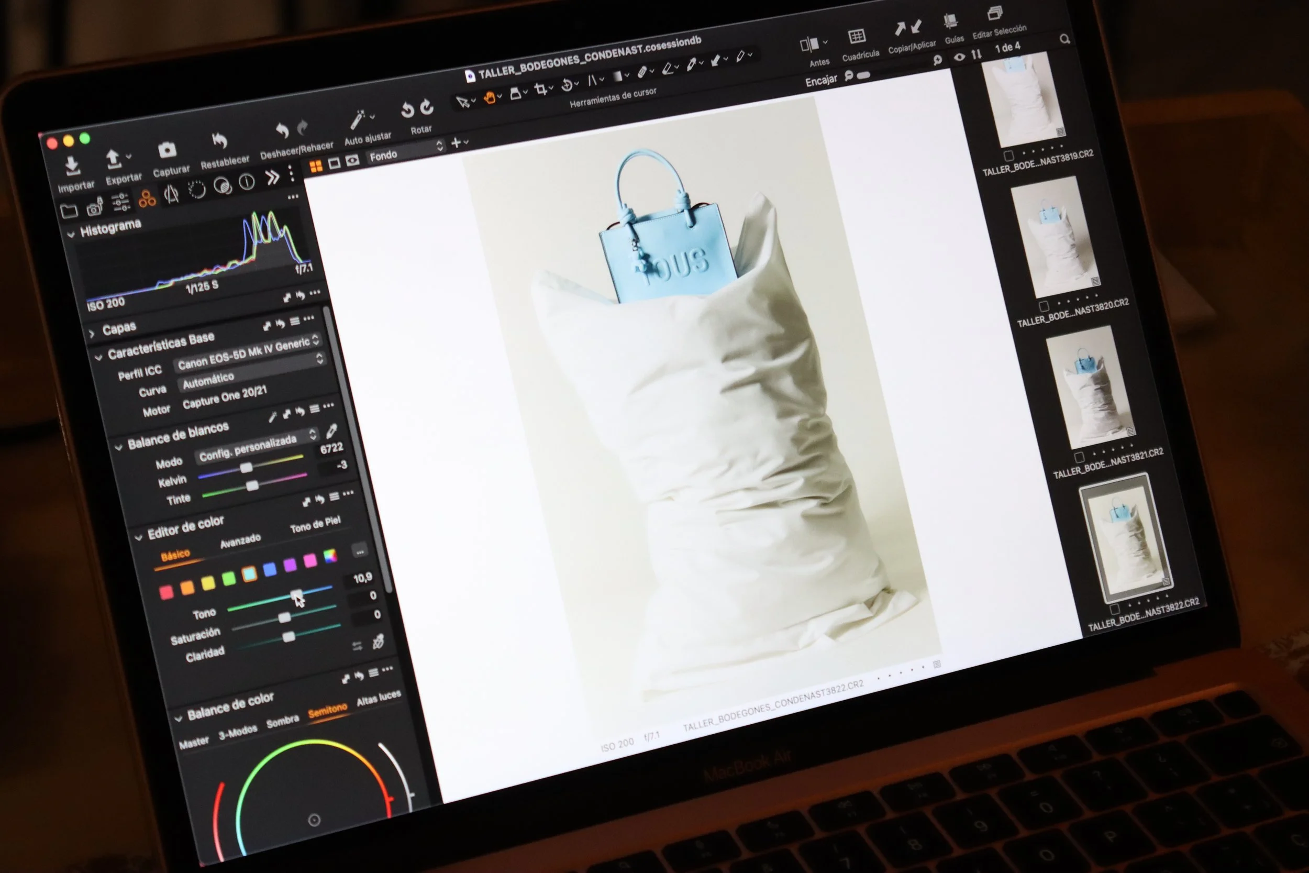The image size is (1309, 873).
Task: Toggle checkbox under NAST3820.CR2 thumbnail
Action: point(1044,306)
